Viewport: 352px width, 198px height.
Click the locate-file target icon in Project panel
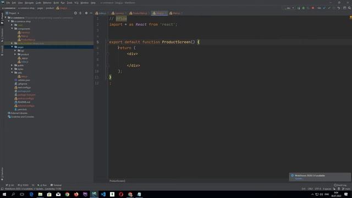point(75,13)
